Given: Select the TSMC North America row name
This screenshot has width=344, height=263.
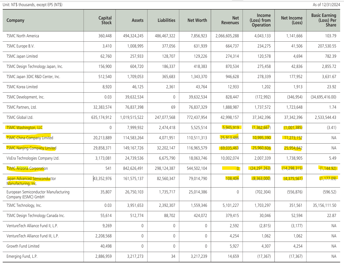Looking at the screenshot, I should [23, 36].
